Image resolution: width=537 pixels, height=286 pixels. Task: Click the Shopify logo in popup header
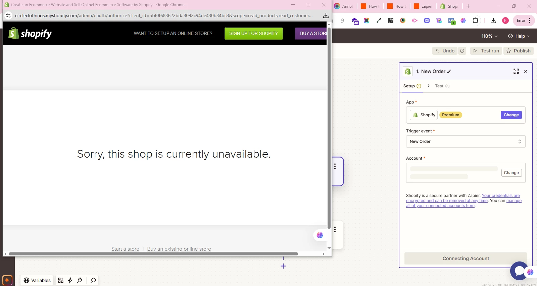30,33
